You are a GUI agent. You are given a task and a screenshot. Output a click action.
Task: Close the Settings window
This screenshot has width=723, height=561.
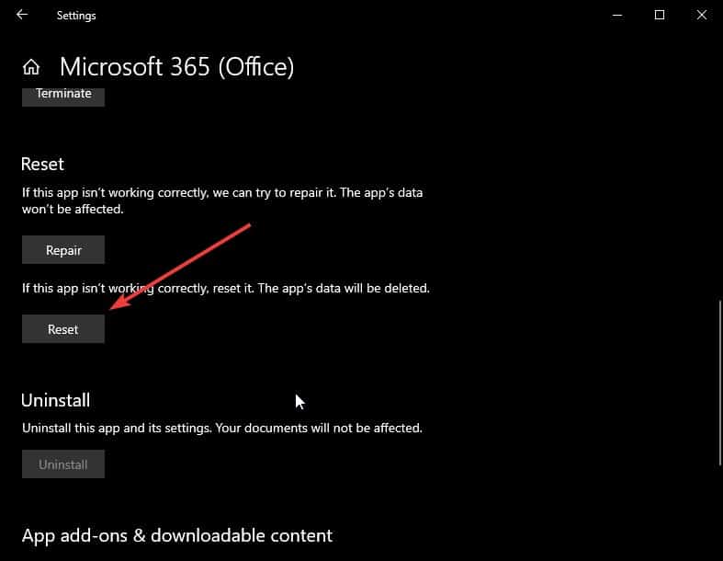click(701, 16)
